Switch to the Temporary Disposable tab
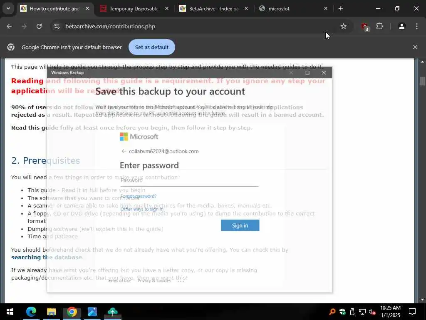 (134, 9)
